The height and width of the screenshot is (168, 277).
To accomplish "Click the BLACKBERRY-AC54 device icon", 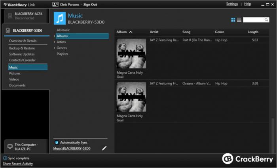I will pyautogui.click(x=10, y=16).
